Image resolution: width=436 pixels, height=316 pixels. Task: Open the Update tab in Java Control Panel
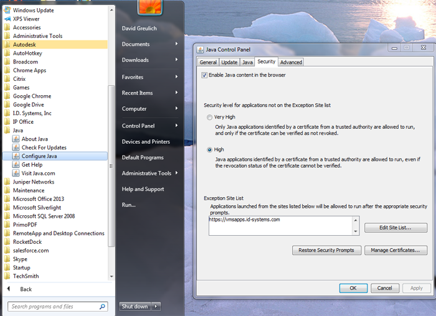(x=229, y=62)
